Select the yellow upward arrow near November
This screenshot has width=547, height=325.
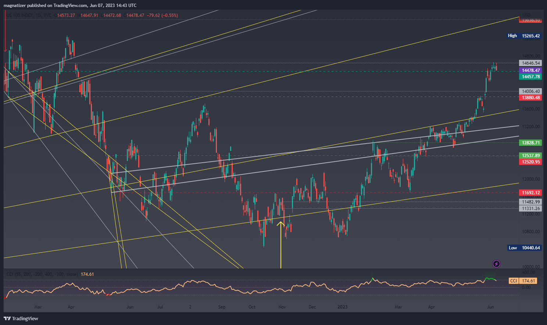(281, 242)
